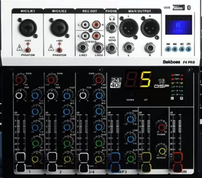202x178 pixels.
Task: Toggle the +48V phantom switch on MIC/LIE2
Action: 59,50
